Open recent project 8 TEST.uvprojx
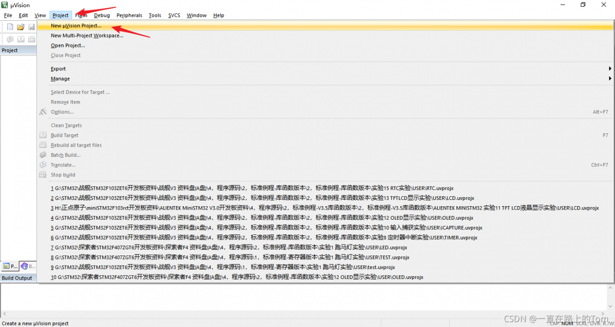Screen dimensions: 615x327 (x=325, y=257)
